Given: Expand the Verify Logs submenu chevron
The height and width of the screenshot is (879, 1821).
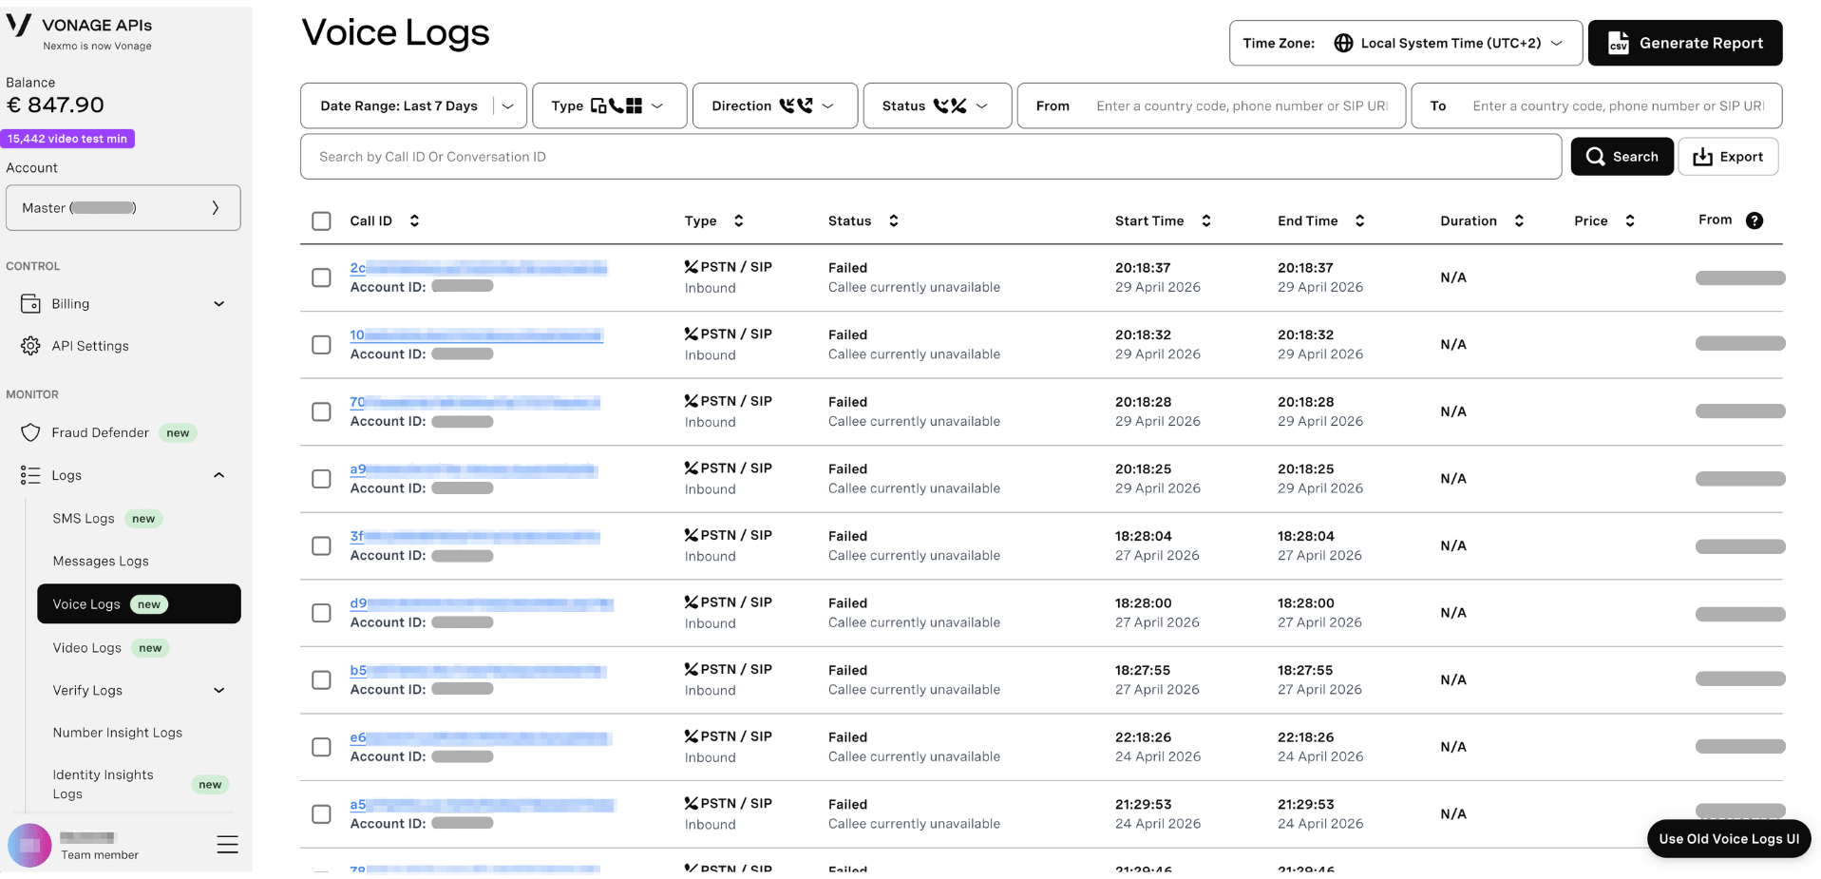Looking at the screenshot, I should click(x=218, y=691).
